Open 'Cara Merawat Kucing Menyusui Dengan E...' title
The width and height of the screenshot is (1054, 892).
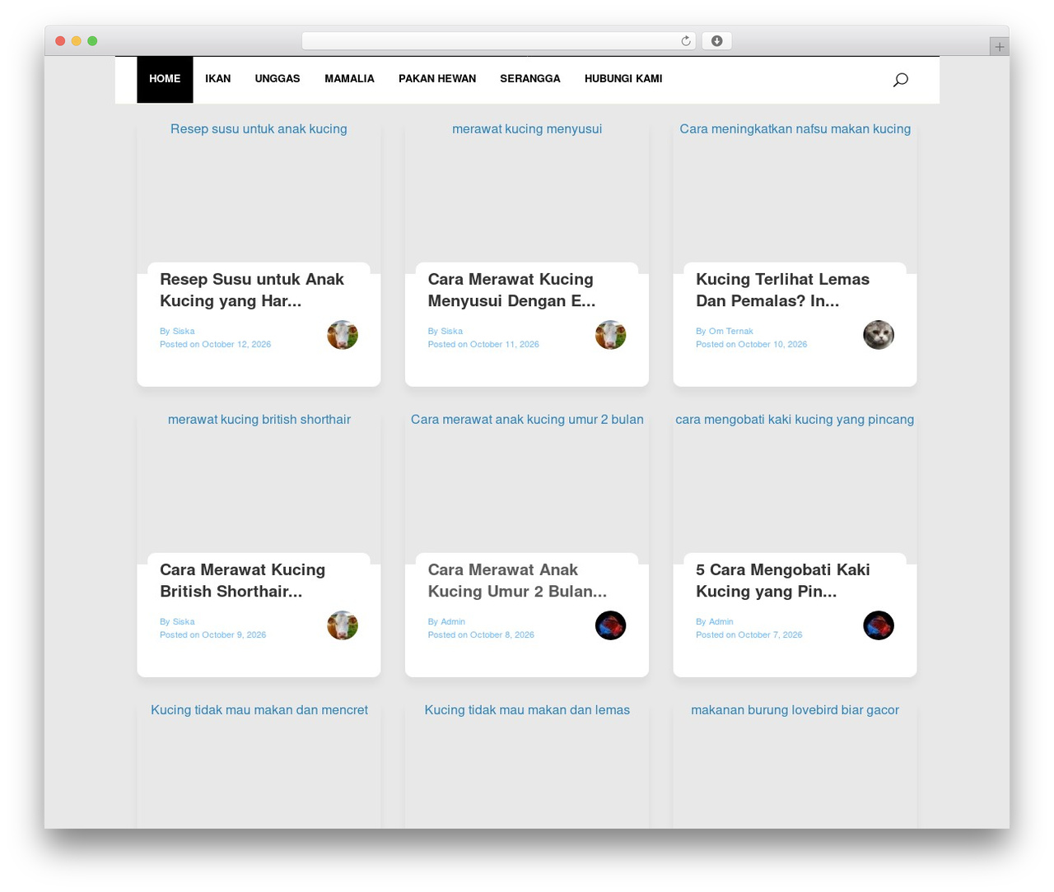(x=511, y=290)
